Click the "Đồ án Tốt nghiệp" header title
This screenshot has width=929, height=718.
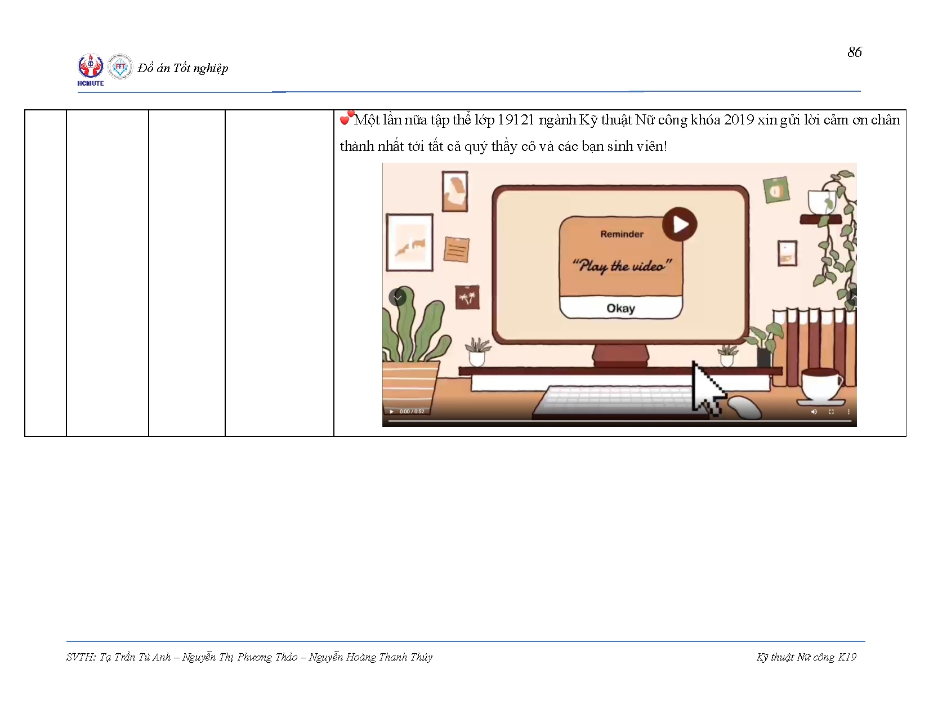(x=183, y=68)
